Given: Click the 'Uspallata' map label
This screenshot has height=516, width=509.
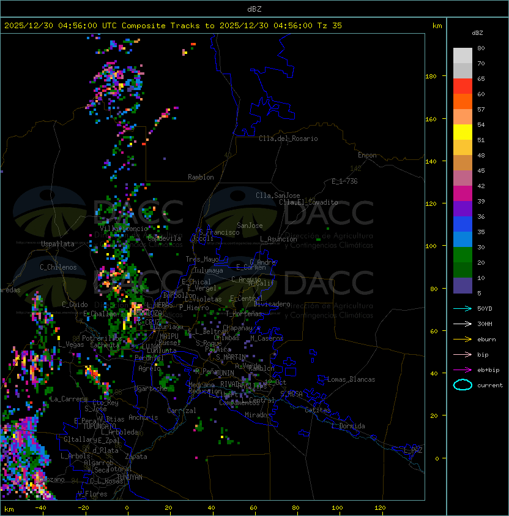Looking at the screenshot, I should (58, 244).
